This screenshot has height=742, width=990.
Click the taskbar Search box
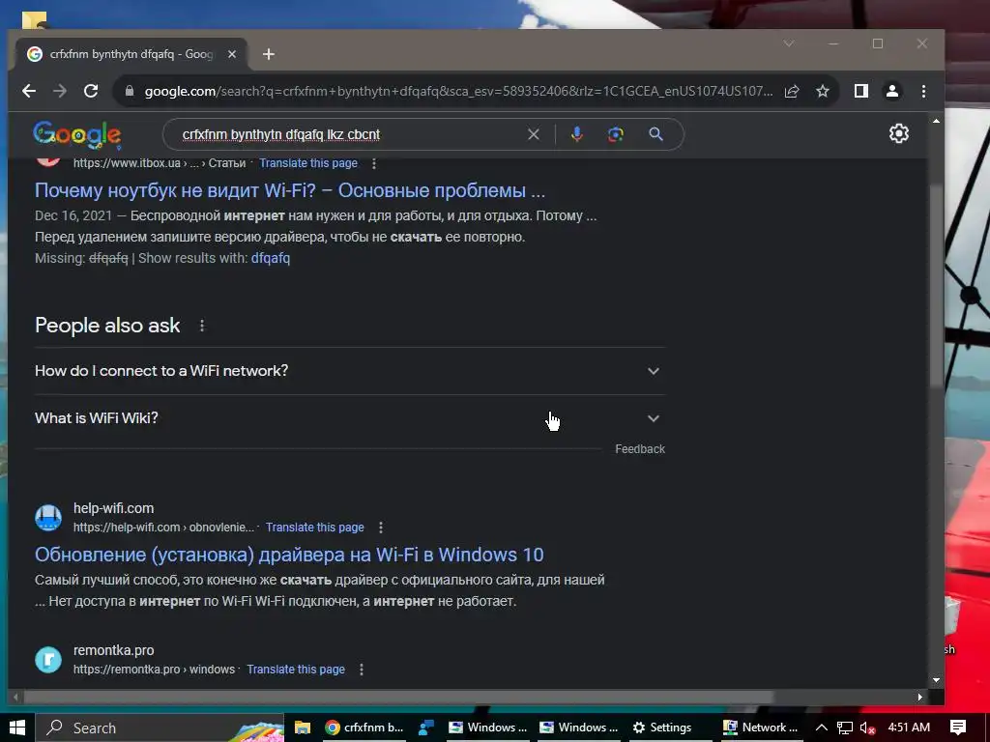[160, 728]
